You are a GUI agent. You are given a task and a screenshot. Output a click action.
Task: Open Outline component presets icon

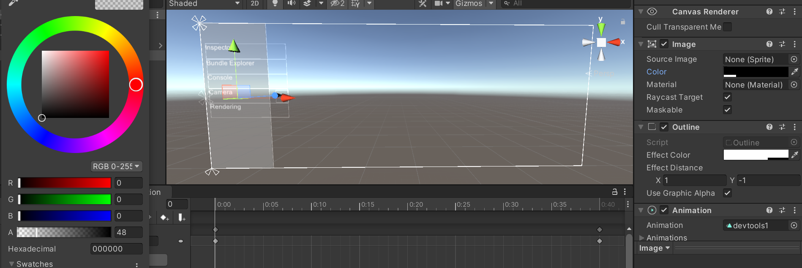(782, 127)
